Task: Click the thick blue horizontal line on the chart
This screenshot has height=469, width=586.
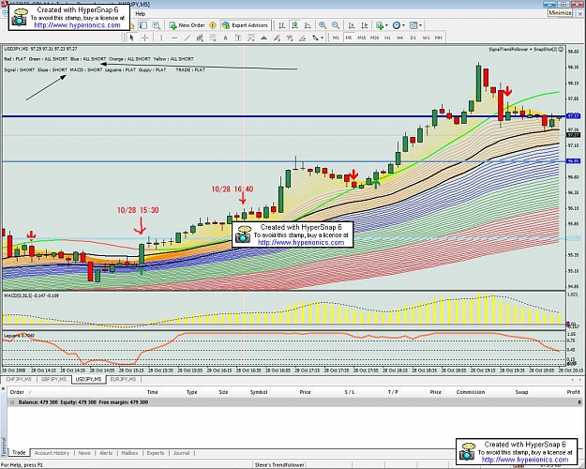Action: [284, 116]
